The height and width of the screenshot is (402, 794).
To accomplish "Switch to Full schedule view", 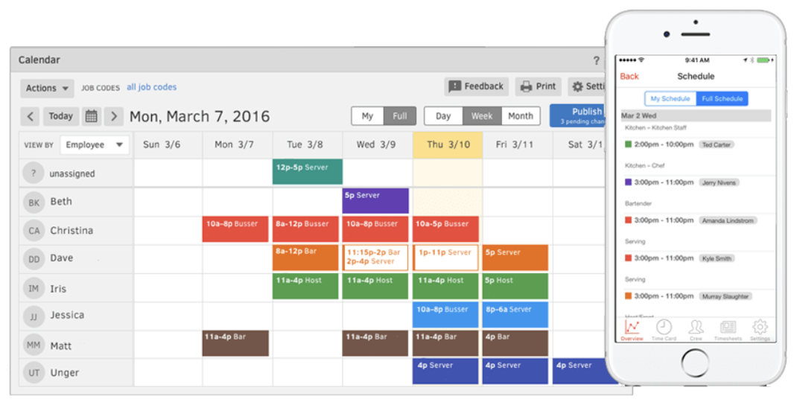I will click(399, 116).
